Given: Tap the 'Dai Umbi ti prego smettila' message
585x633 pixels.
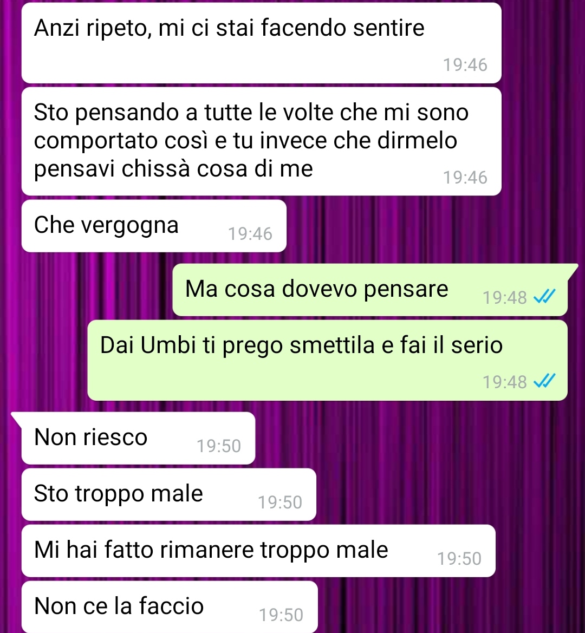Looking at the screenshot, I should [327, 360].
